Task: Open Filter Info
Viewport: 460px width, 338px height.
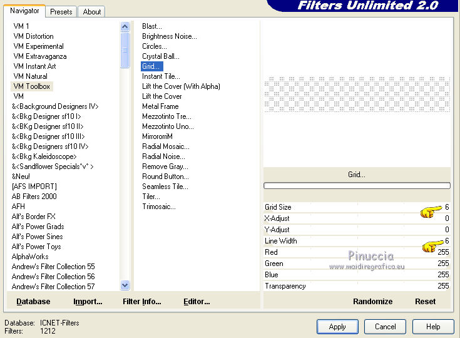Action: click(141, 302)
